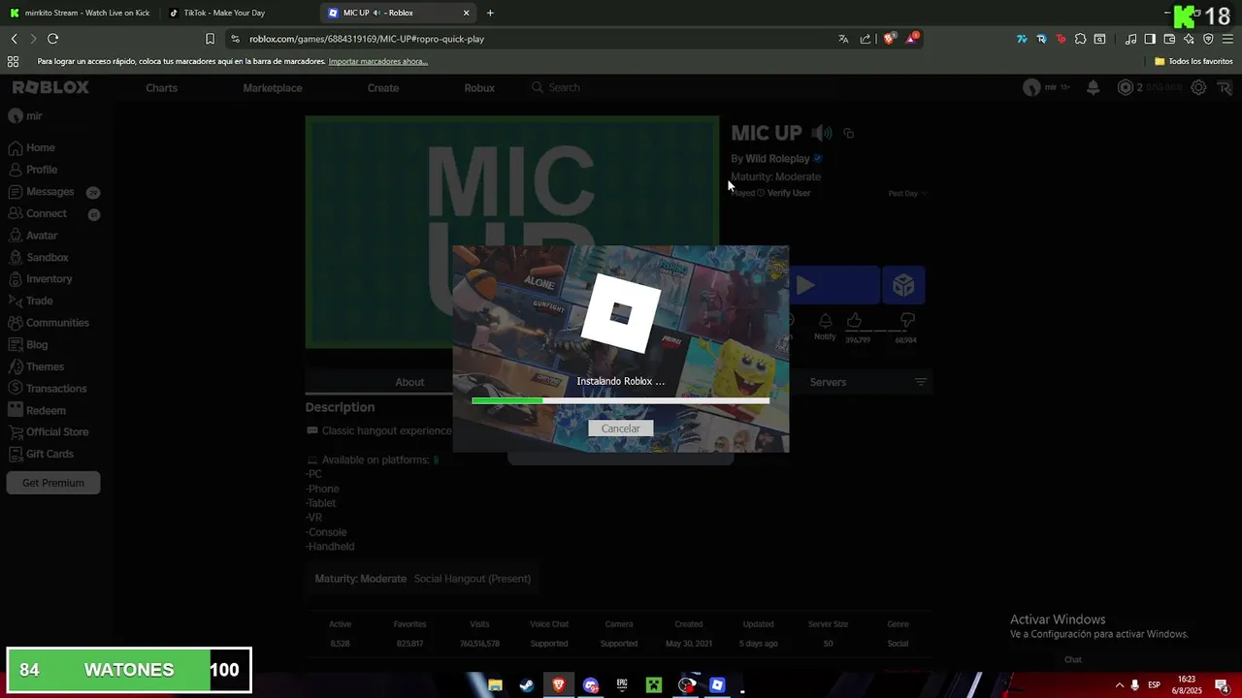
Task: Open Transactions in the sidebar
Action: tap(47, 388)
